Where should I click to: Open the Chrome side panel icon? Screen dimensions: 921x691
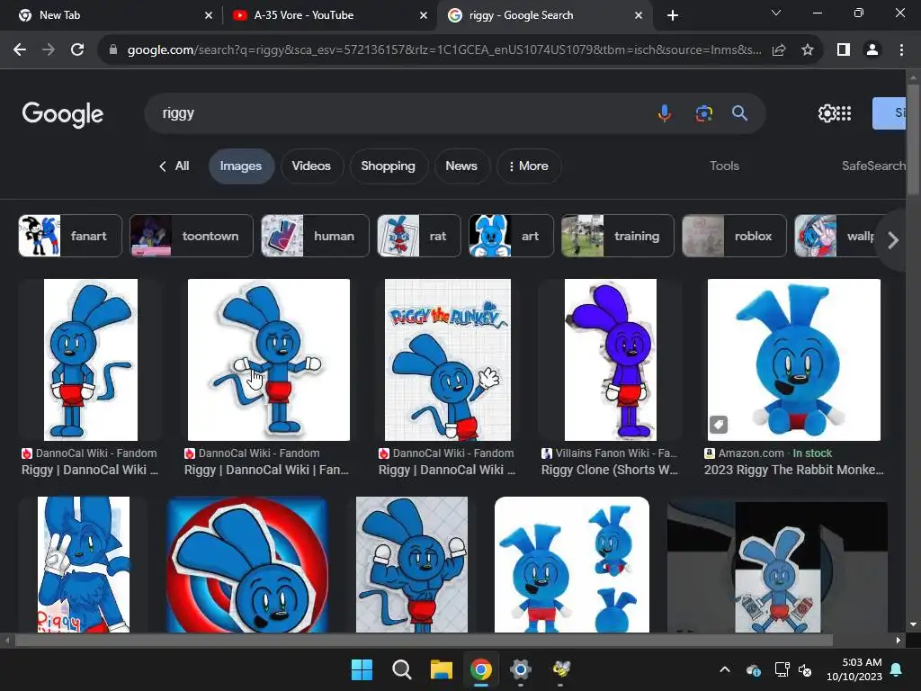[x=844, y=50]
